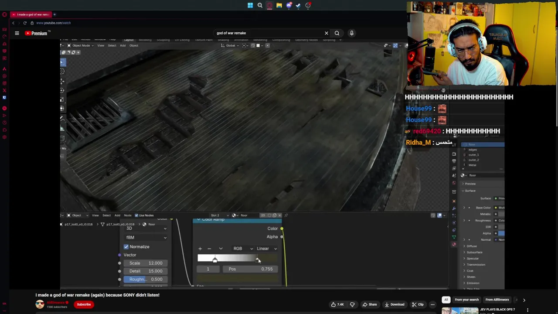Reload the YouTube page
This screenshot has height=314, width=558.
click(x=25, y=23)
